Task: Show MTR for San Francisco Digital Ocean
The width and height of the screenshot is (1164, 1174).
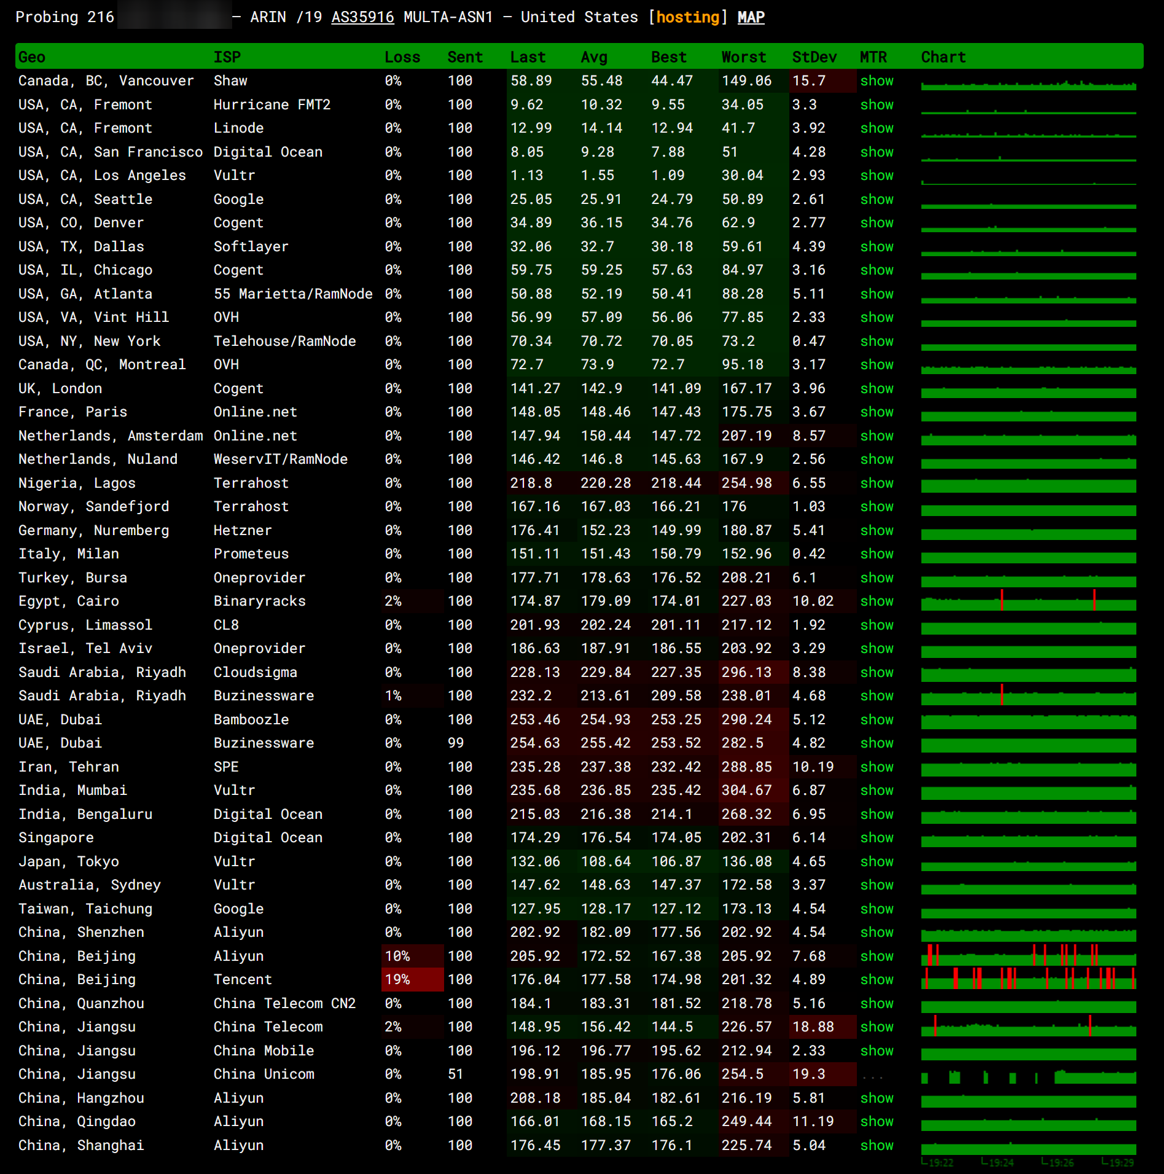Action: (x=877, y=152)
